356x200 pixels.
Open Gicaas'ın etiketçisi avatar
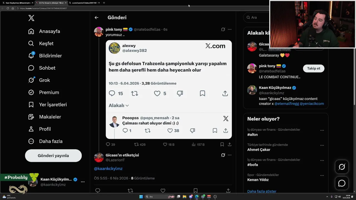click(99, 157)
